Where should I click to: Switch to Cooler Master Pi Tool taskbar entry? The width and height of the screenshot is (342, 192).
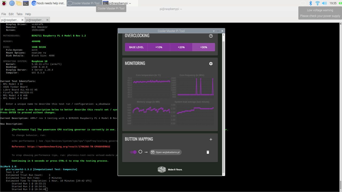point(84,3)
